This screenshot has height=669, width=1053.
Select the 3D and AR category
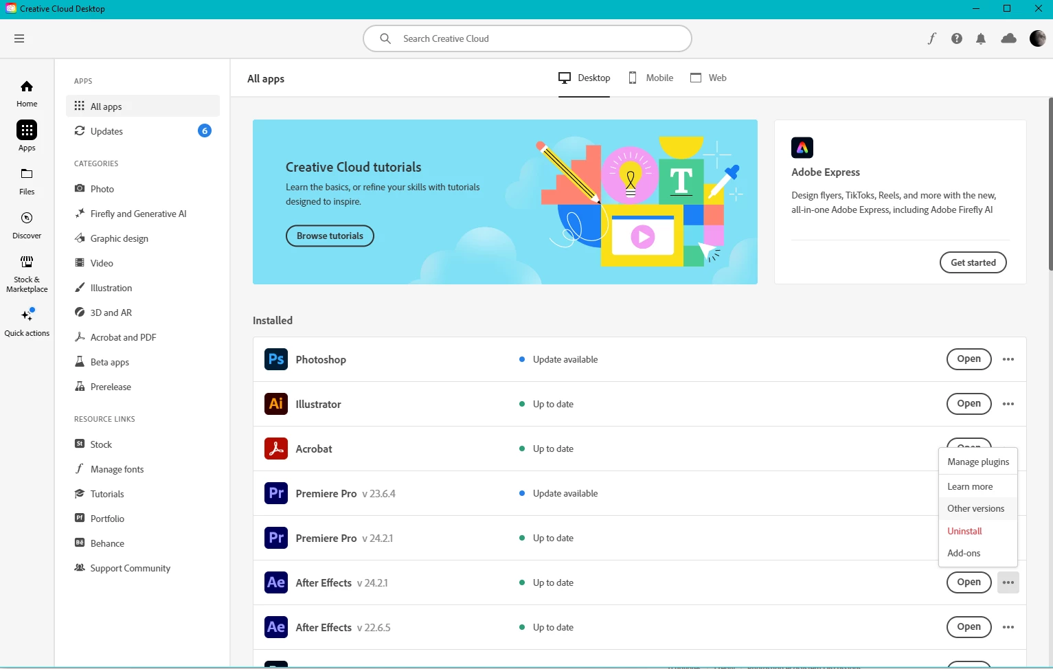[143, 313]
